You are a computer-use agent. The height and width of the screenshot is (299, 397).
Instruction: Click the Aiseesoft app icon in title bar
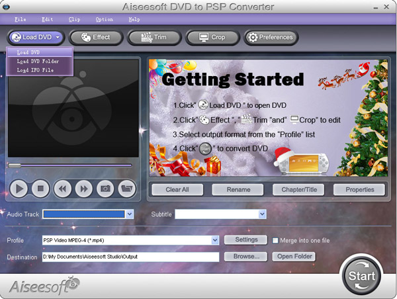[6, 7]
